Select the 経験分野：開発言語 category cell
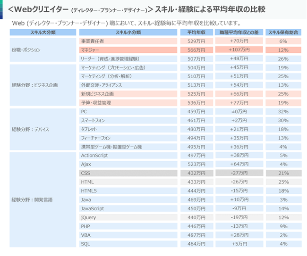This screenshot has width=307, height=256. [x=43, y=199]
